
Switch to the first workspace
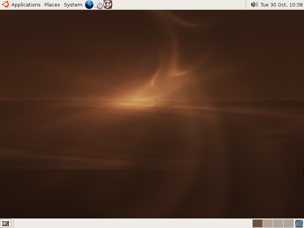[257, 223]
